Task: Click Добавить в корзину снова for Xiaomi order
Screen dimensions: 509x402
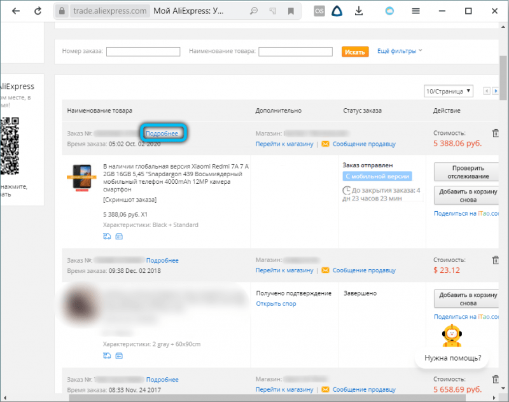Action: coord(466,196)
